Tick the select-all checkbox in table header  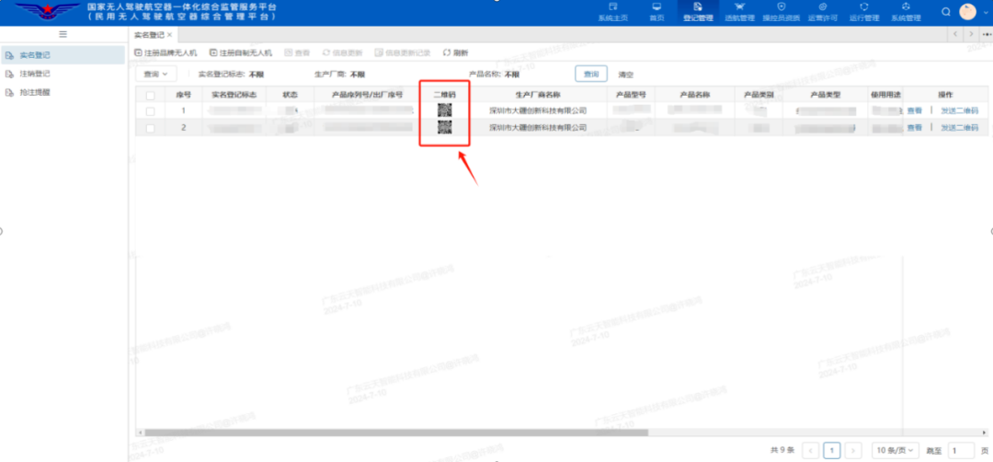point(151,95)
